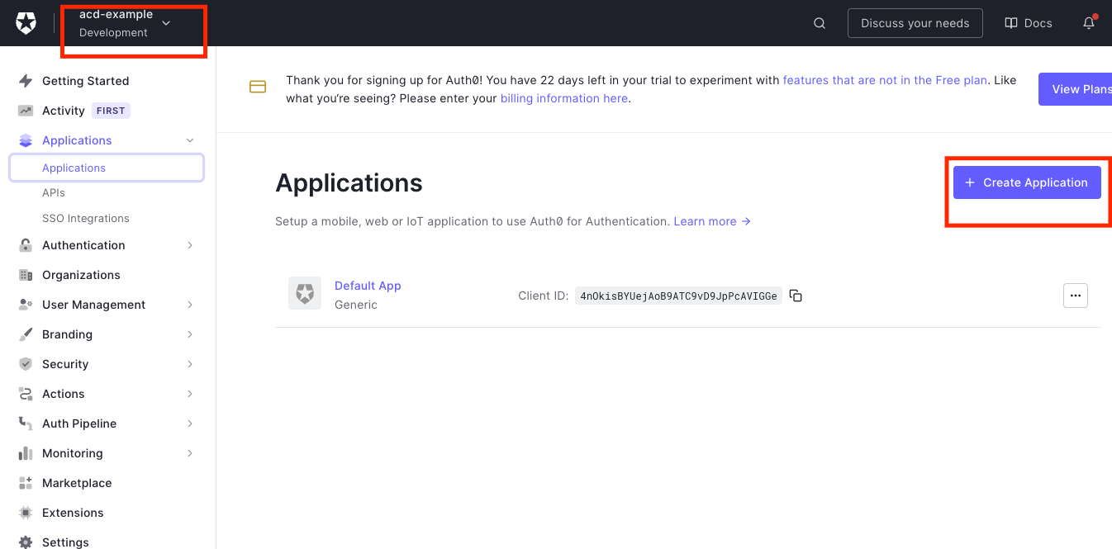Expand the Auth Pipeline section chevron
This screenshot has height=549, width=1112.
[190, 424]
